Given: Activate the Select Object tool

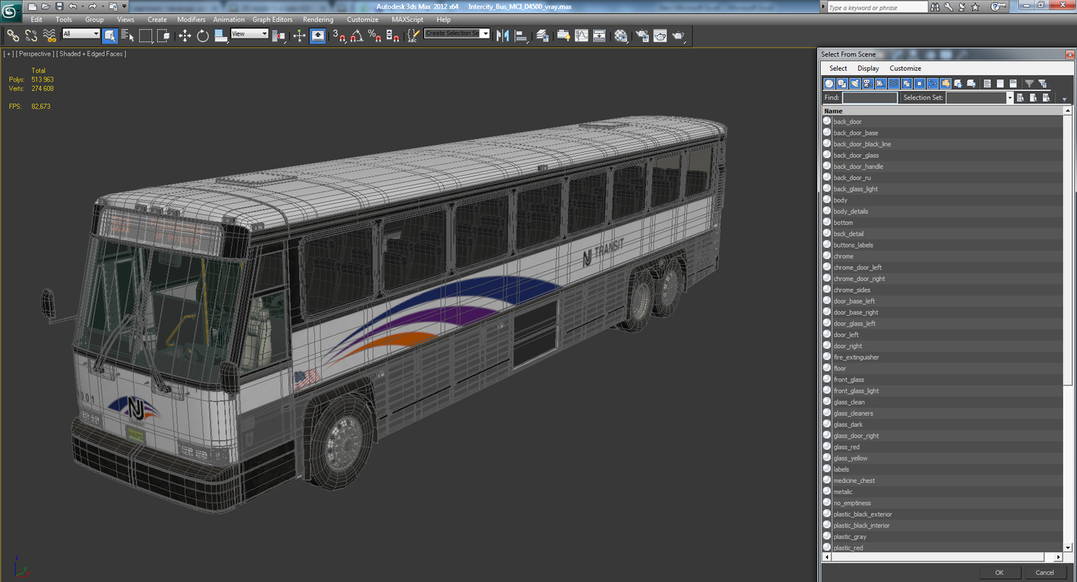Looking at the screenshot, I should [x=110, y=36].
